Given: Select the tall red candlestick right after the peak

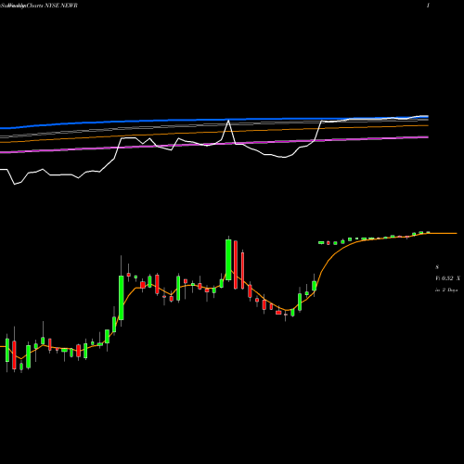Looking at the screenshot, I should (236, 264).
